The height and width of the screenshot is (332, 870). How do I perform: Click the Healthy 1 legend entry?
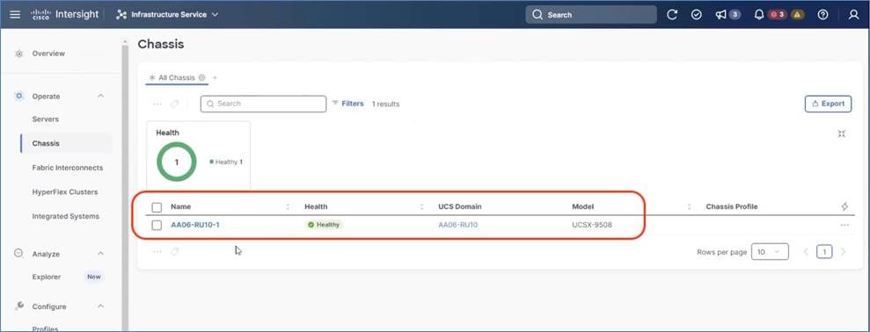[x=226, y=162]
